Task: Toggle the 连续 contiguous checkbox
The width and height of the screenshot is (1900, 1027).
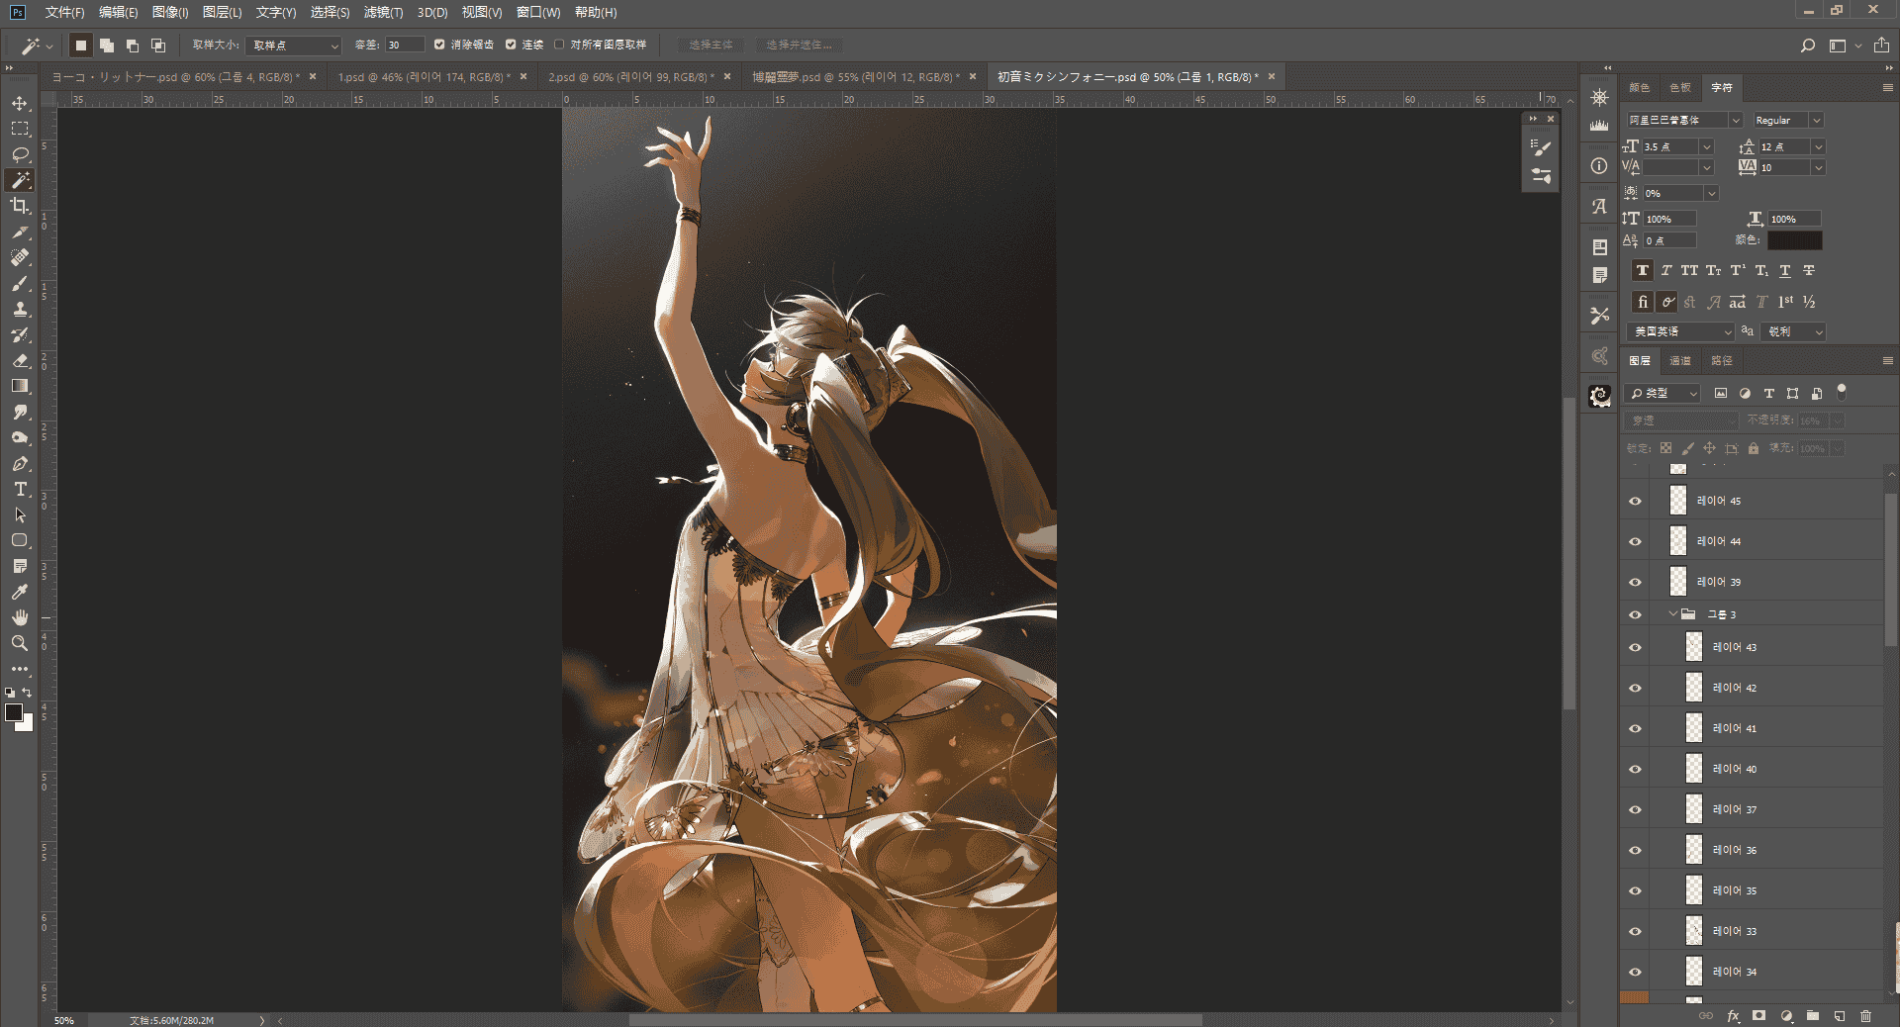Action: pyautogui.click(x=511, y=45)
